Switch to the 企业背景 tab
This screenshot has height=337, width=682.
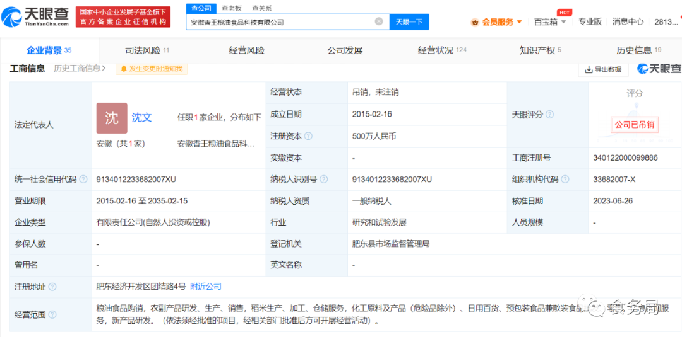point(49,50)
